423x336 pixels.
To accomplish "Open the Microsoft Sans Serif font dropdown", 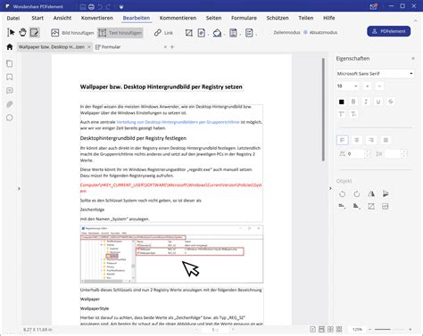I will [x=375, y=73].
